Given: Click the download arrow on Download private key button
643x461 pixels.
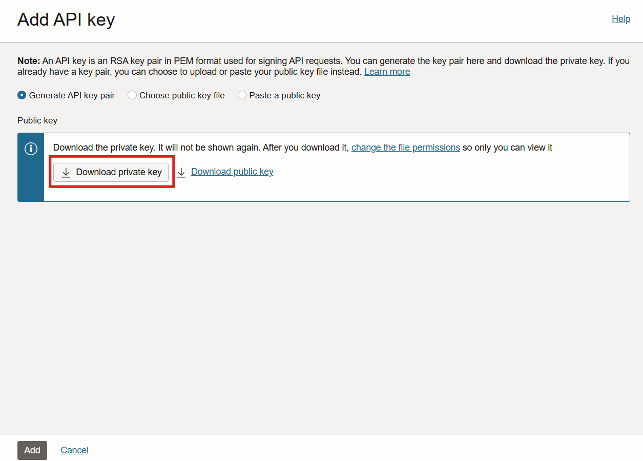Looking at the screenshot, I should [66, 173].
